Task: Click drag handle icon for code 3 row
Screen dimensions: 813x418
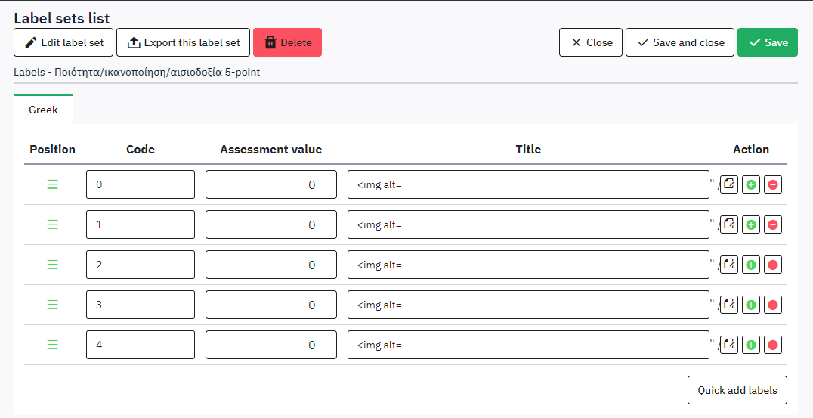Action: pos(53,305)
